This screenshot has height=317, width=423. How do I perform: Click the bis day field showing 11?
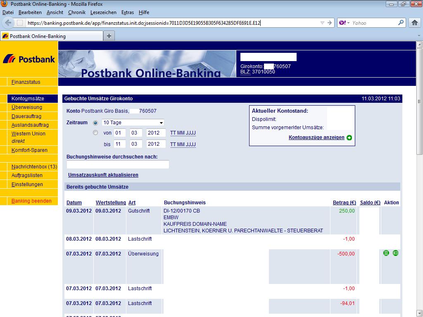coord(119,144)
